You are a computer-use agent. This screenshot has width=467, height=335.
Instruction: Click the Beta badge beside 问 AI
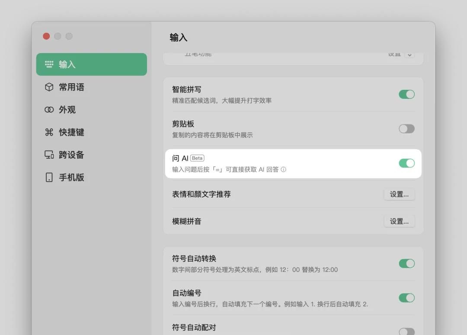[198, 158]
